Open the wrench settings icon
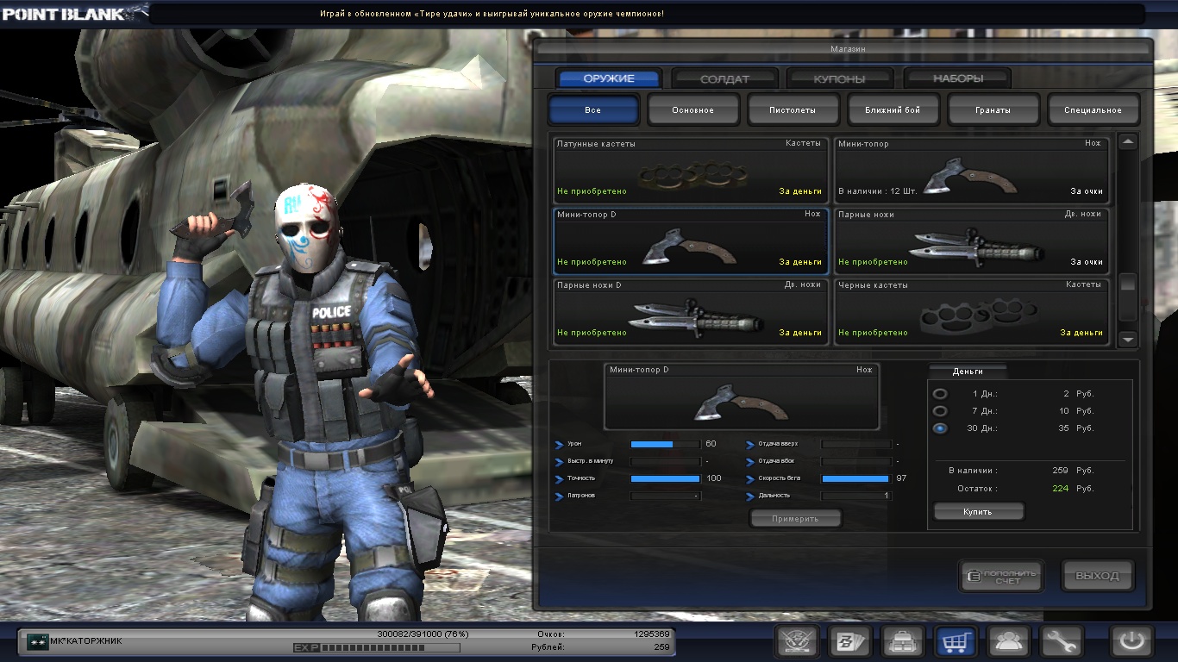This screenshot has width=1178, height=662. click(x=1062, y=641)
